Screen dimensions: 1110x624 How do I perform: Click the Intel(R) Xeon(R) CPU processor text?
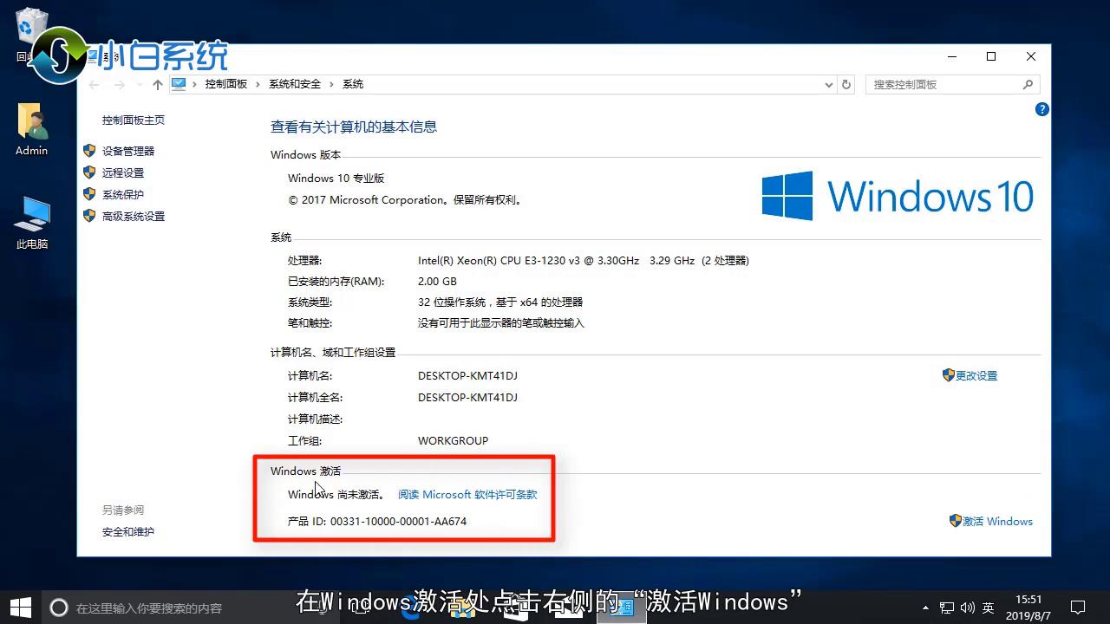[583, 261]
